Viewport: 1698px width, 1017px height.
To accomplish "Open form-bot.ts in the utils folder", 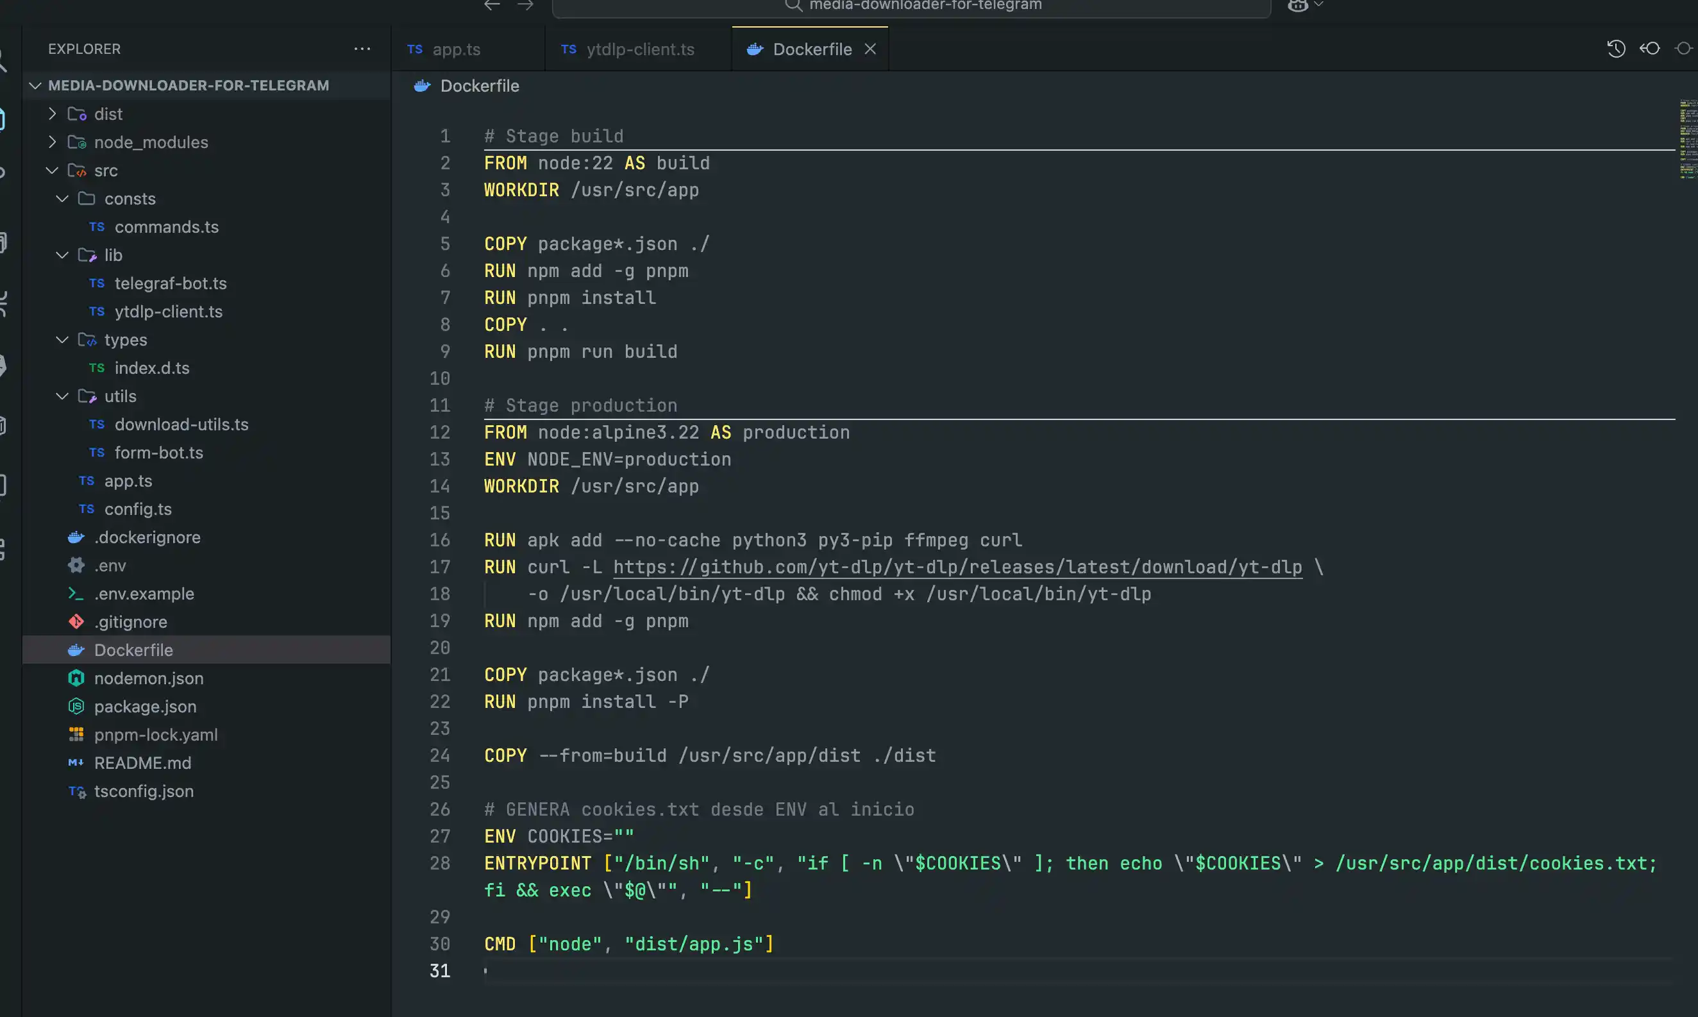I will click(x=159, y=452).
